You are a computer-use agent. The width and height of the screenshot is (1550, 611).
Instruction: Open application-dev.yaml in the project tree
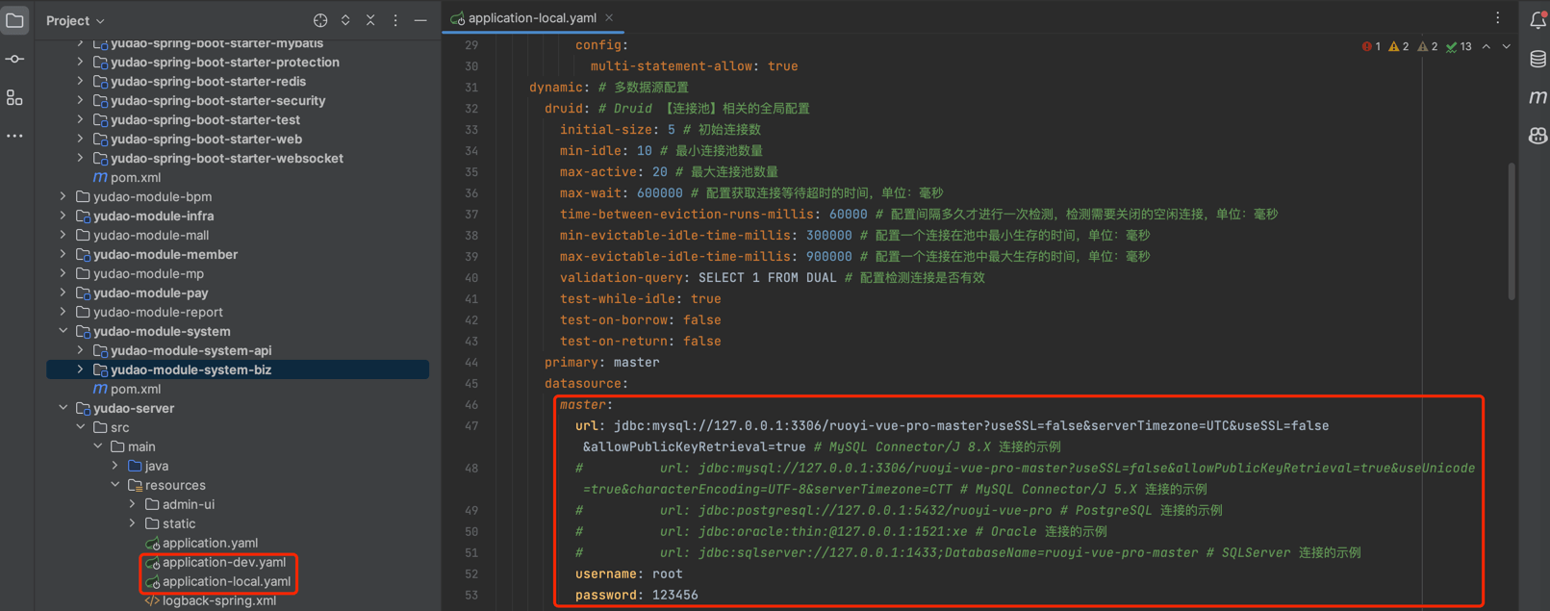pyautogui.click(x=223, y=562)
